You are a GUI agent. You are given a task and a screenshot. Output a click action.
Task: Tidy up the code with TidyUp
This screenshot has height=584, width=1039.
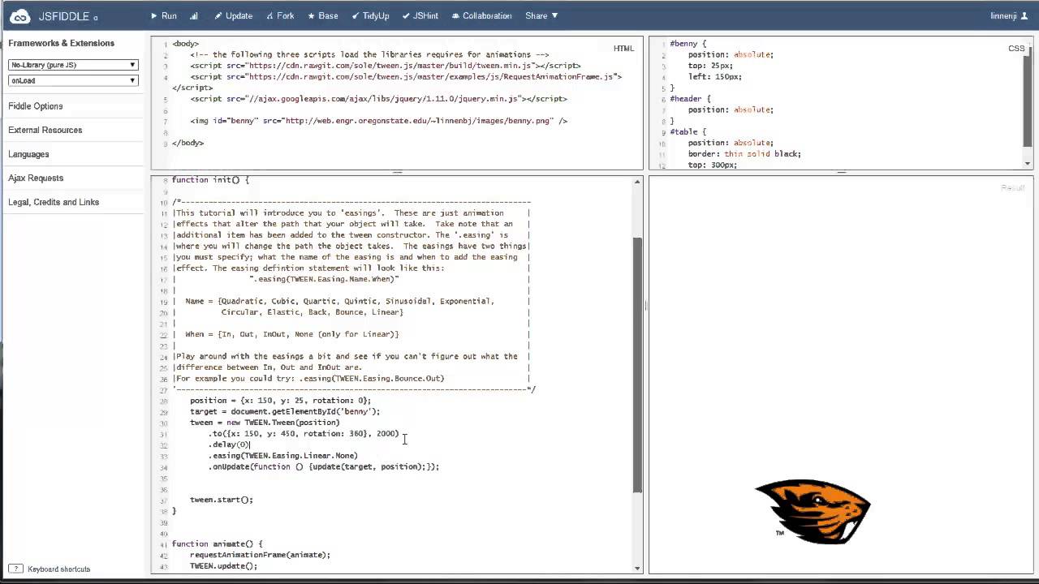coord(370,15)
